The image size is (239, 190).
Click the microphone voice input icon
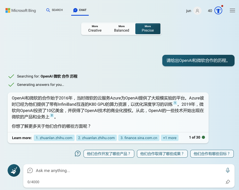(x=227, y=170)
